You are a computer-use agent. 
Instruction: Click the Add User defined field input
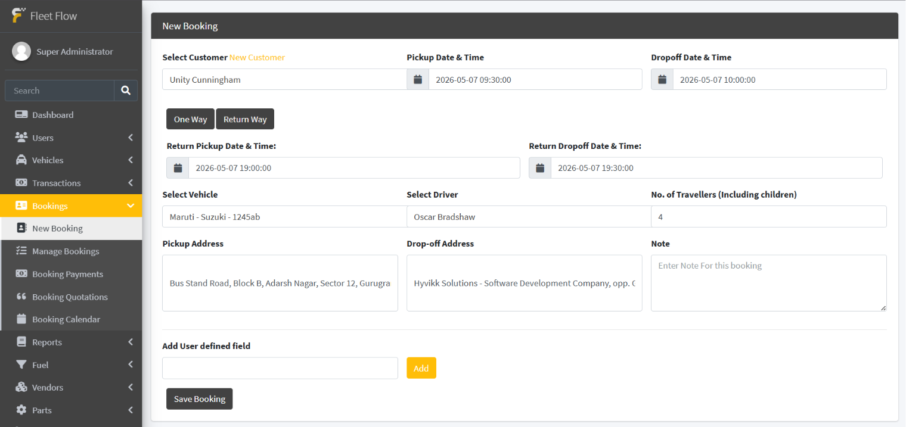point(280,368)
